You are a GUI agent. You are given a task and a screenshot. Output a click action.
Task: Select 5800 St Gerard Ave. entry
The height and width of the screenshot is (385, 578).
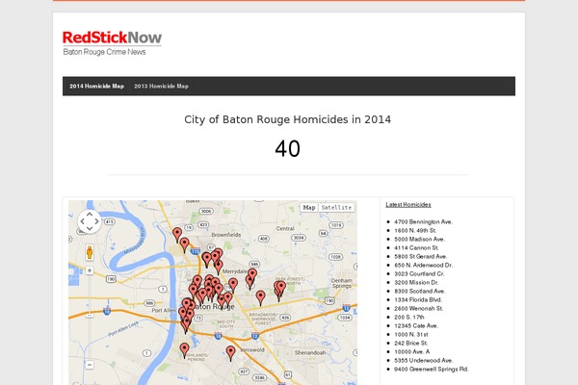tap(421, 256)
